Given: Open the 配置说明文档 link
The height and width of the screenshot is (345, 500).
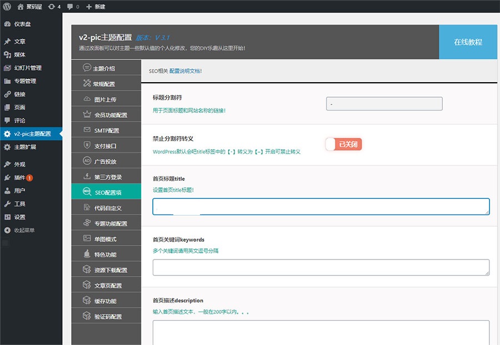Looking at the screenshot, I should [x=185, y=71].
